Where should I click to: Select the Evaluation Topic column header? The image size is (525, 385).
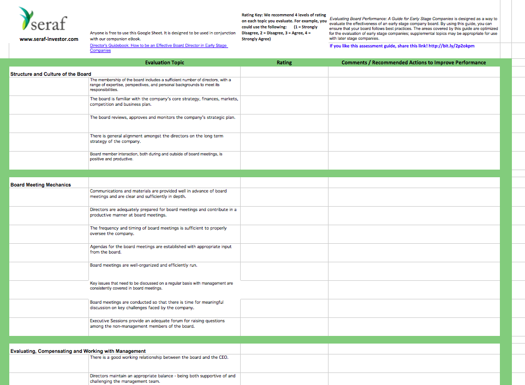click(164, 63)
